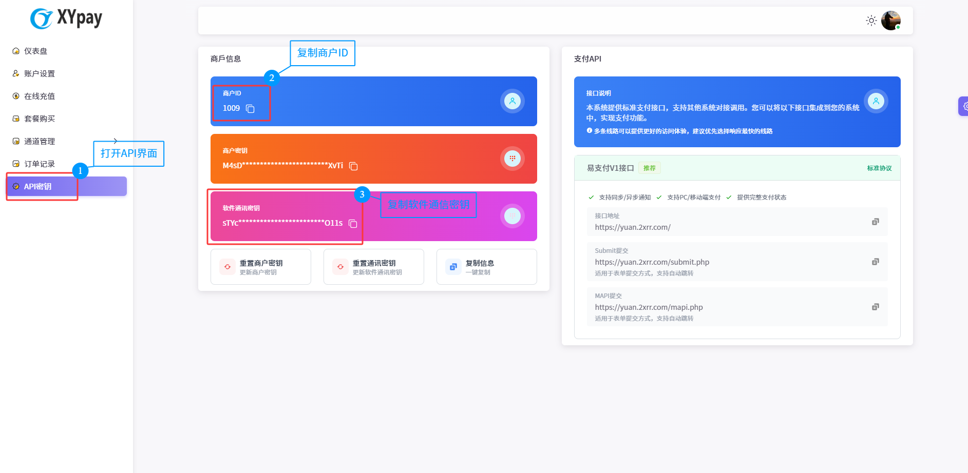
Task: Expand the 通道管理 submenu arrow
Action: coord(116,141)
